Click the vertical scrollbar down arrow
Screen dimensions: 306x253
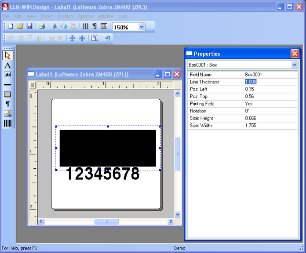pyautogui.click(x=178, y=214)
